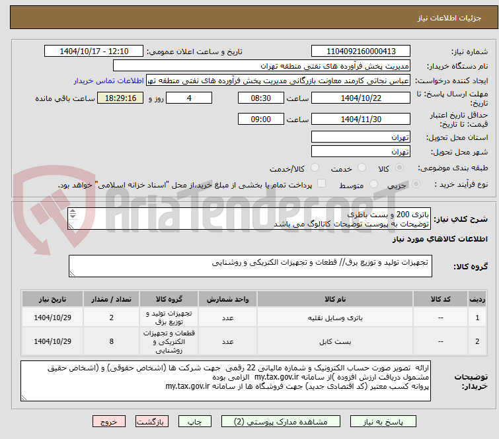Click the نام دستگاه خریدار field

(262, 66)
